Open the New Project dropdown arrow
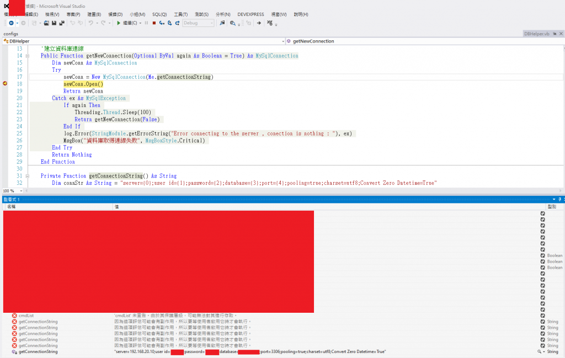 [x=40, y=23]
